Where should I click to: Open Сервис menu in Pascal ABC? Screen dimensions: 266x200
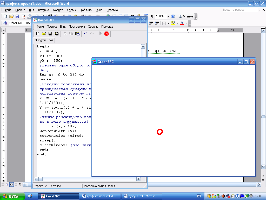[x=93, y=27]
